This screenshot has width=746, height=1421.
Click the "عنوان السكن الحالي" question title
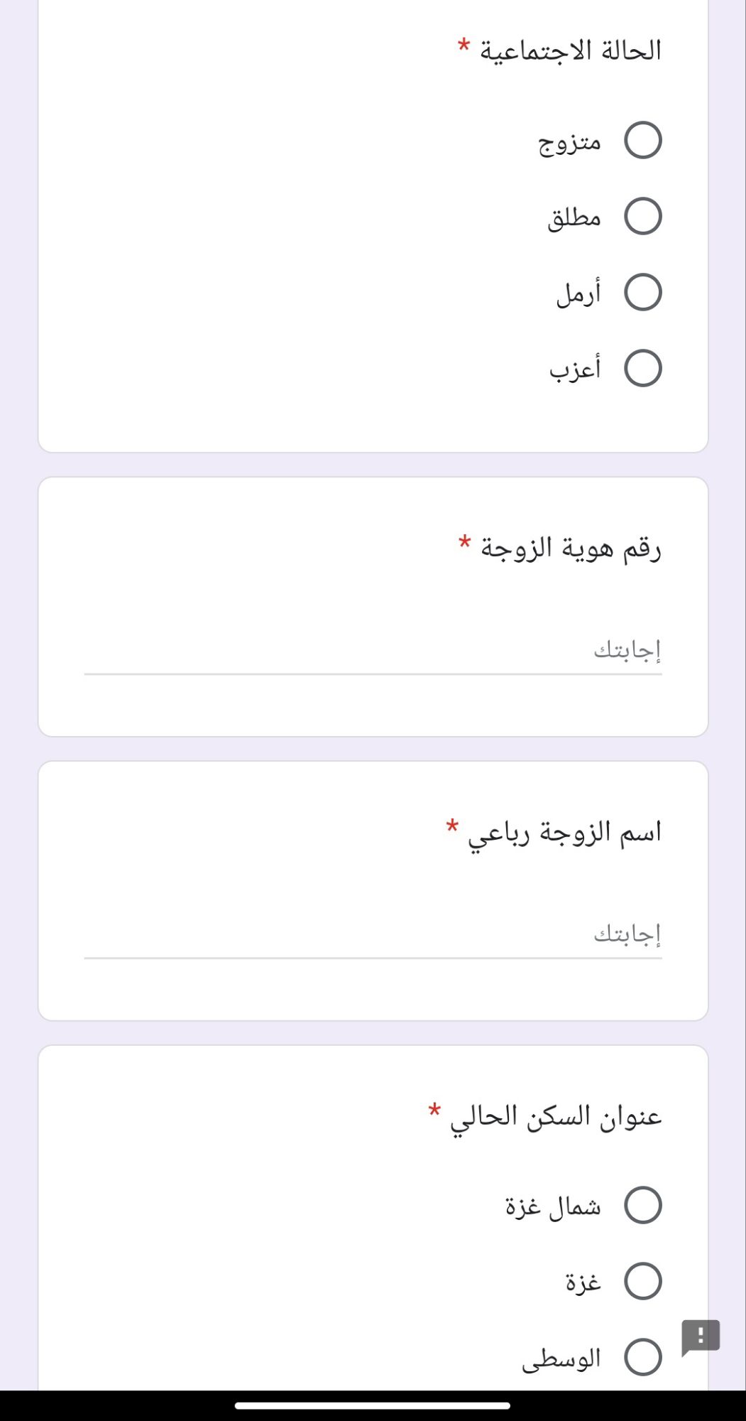(x=556, y=1116)
